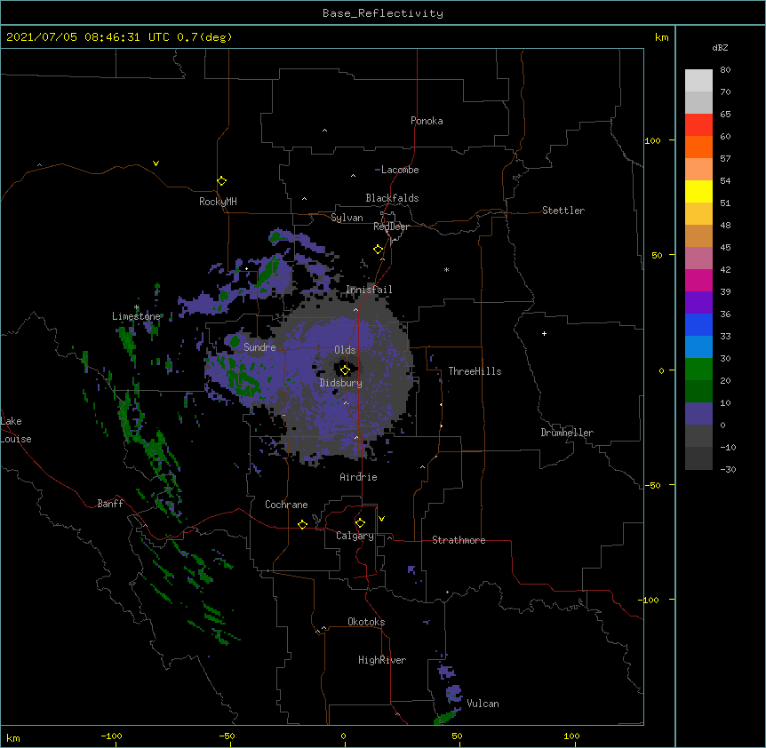Select the Airdrie label
Image resolution: width=766 pixels, height=748 pixels.
point(359,477)
